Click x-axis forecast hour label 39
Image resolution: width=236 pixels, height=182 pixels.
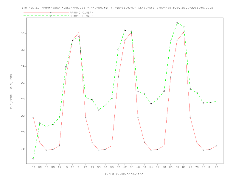[118, 167]
